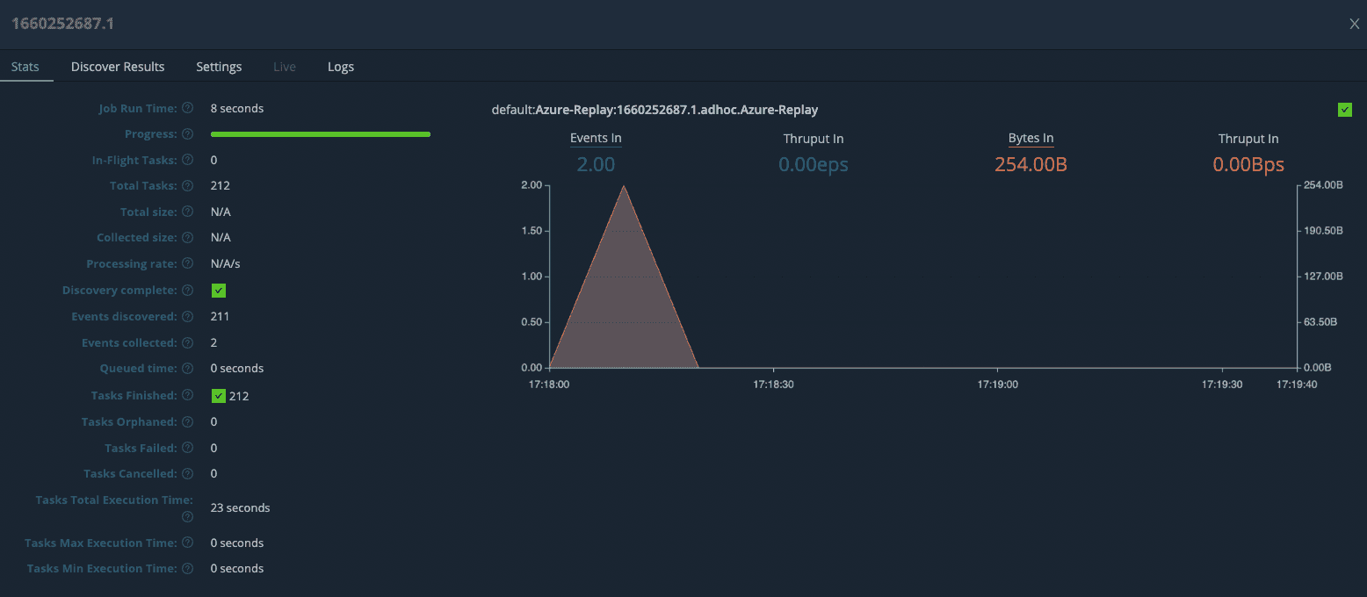
Task: Toggle the Azure-Replay chart series checkbox
Action: tap(1344, 110)
